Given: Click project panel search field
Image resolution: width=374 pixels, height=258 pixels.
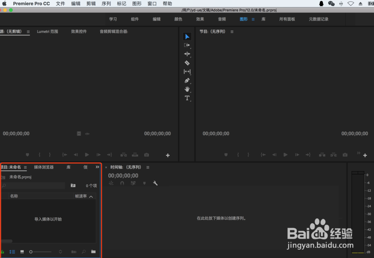Looking at the screenshot, I should point(33,185).
